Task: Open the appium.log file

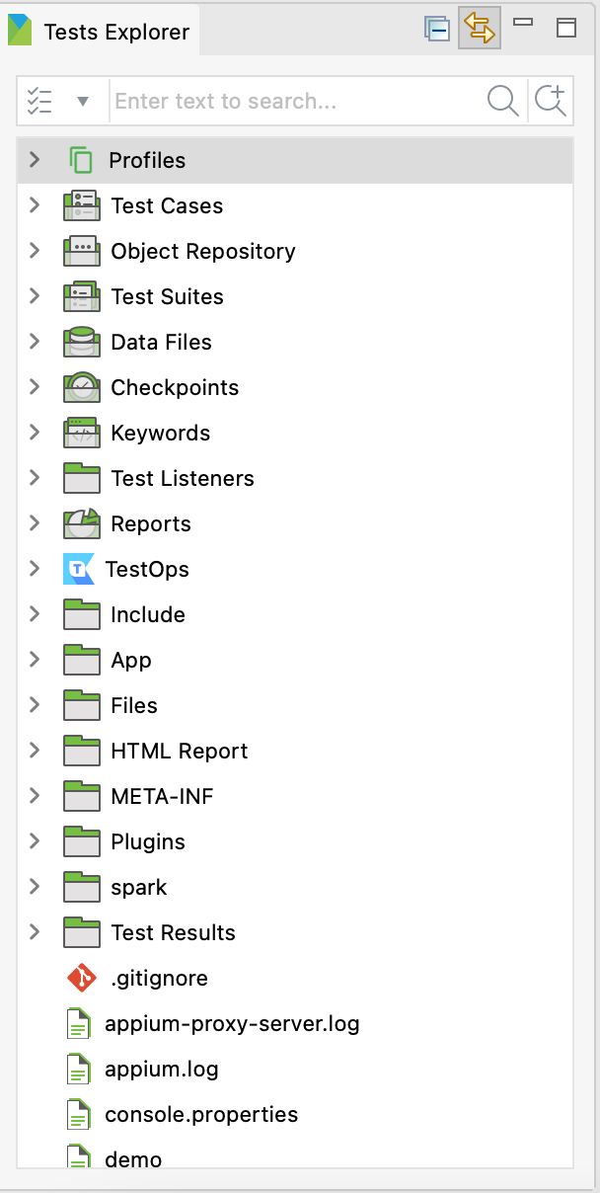Action: (161, 1069)
